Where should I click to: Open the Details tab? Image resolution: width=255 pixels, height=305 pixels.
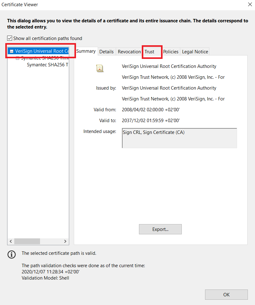click(x=106, y=52)
